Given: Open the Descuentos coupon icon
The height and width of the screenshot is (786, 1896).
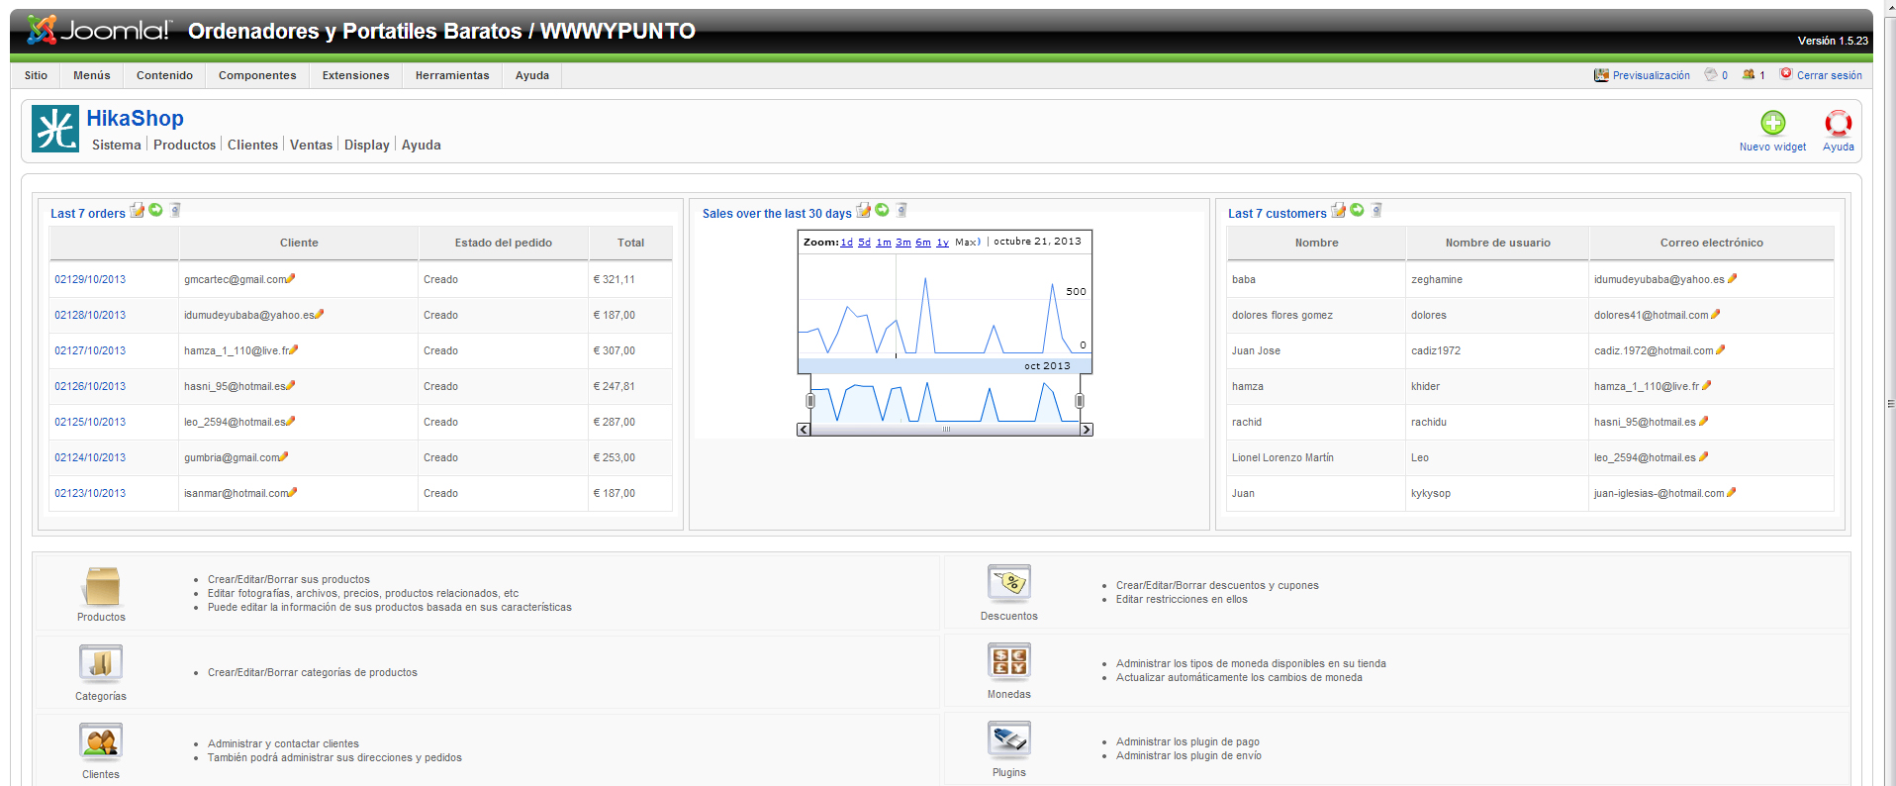Looking at the screenshot, I should 1009,584.
